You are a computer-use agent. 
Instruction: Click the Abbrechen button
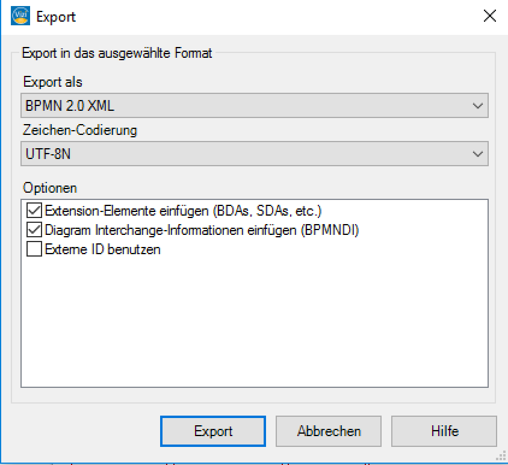click(329, 431)
